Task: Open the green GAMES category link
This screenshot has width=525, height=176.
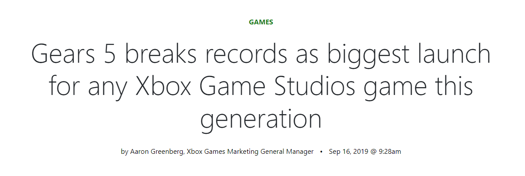Action: (x=261, y=22)
